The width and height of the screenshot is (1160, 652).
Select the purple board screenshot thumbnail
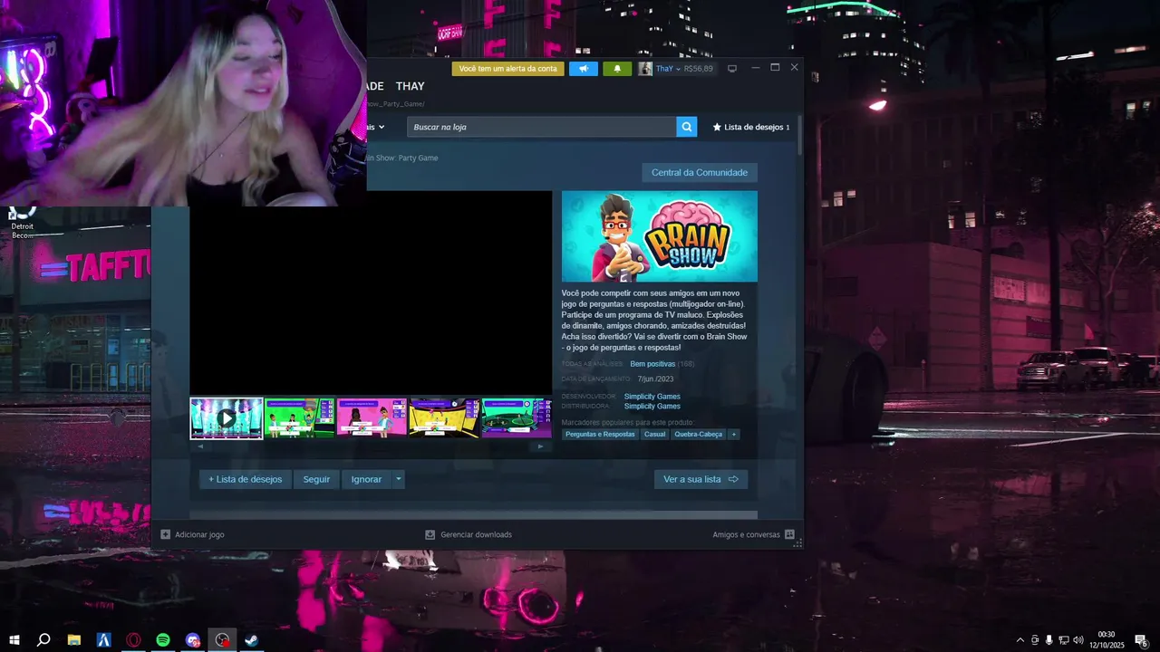(x=517, y=418)
